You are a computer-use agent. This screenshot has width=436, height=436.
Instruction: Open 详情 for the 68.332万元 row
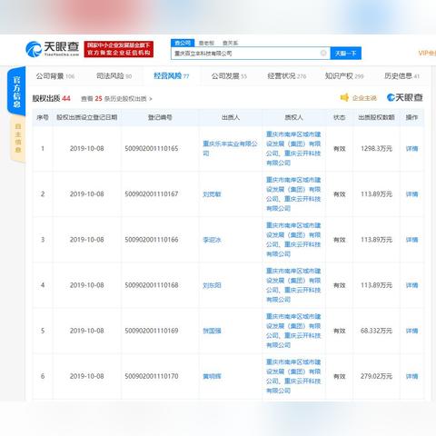tap(411, 331)
